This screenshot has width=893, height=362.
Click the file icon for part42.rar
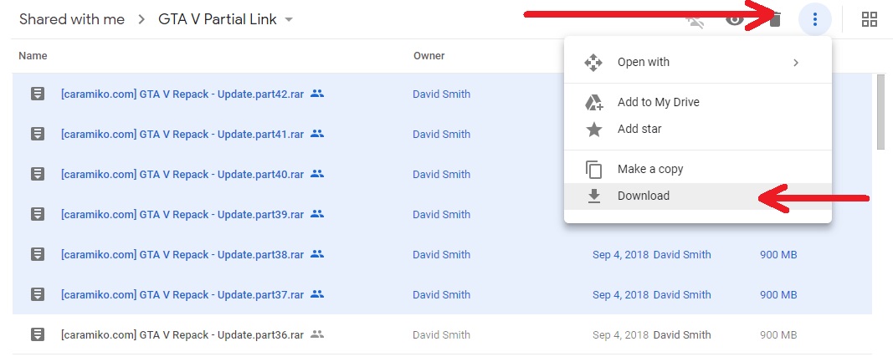tap(38, 94)
